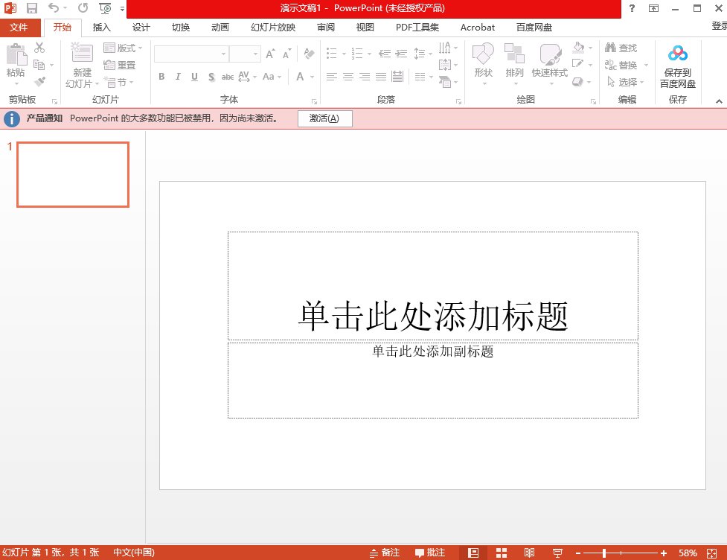Apply italic formatting
The image size is (727, 560).
click(178, 77)
